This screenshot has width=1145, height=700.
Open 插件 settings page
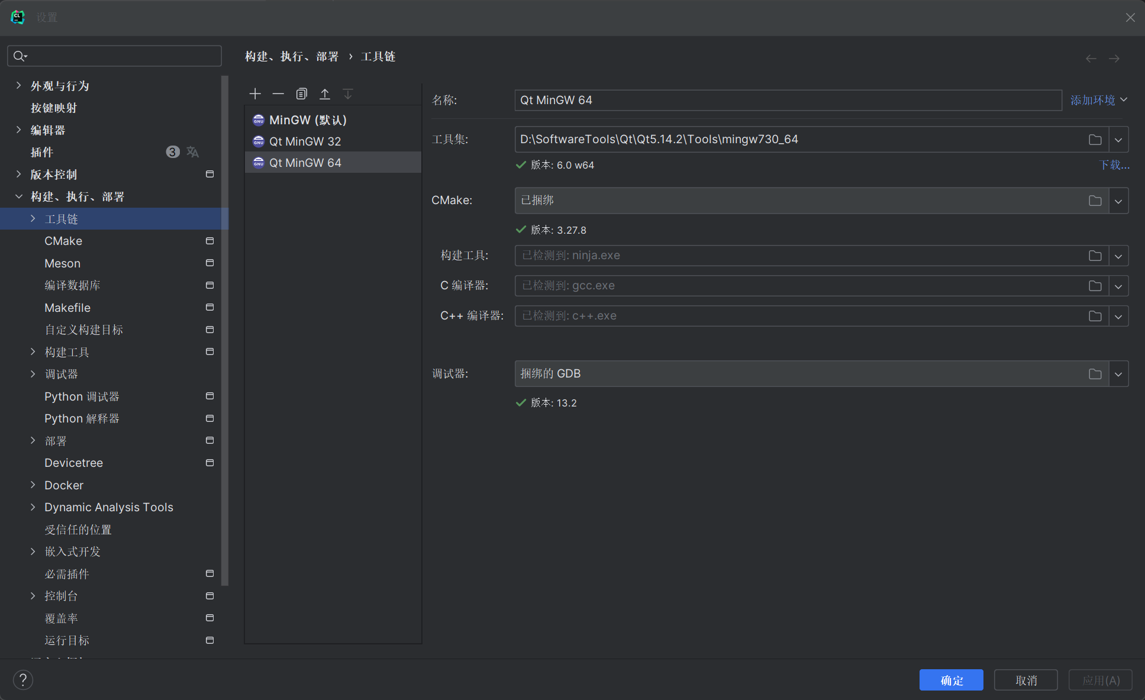pos(42,152)
